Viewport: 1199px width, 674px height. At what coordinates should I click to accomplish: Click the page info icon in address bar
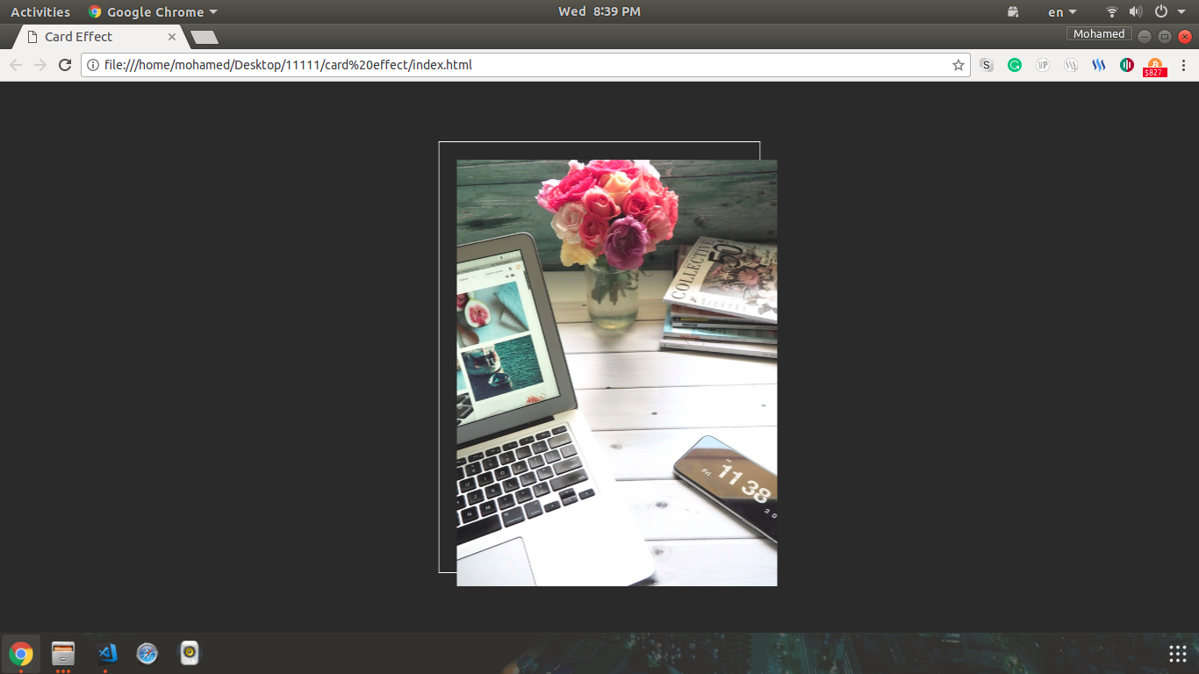coord(93,65)
